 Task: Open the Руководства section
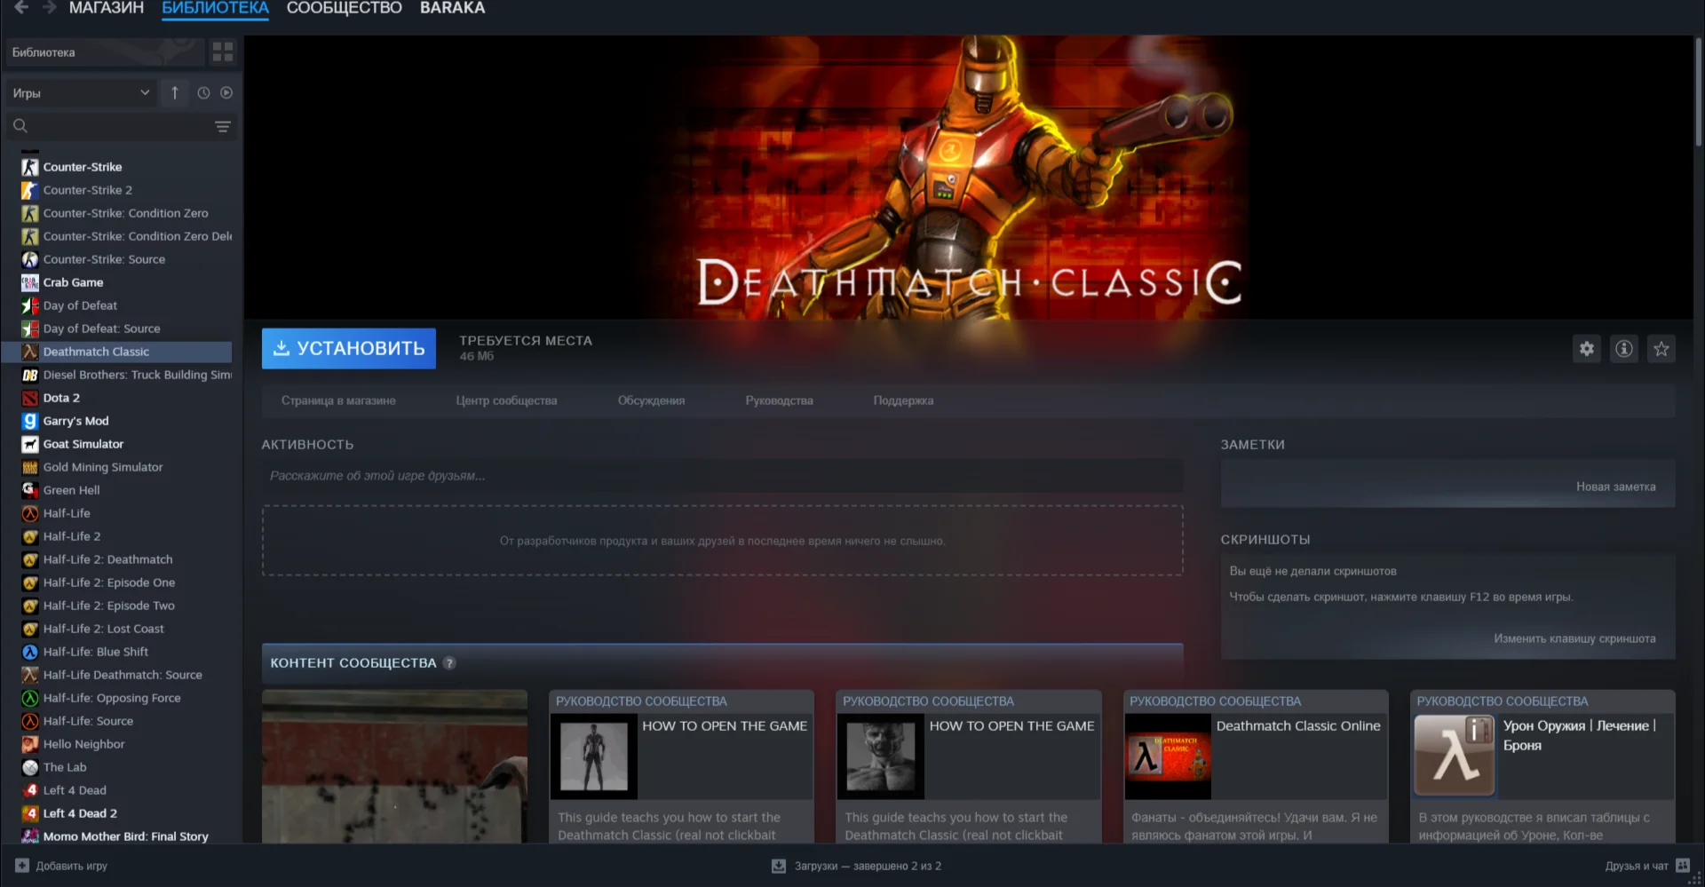pyautogui.click(x=779, y=400)
